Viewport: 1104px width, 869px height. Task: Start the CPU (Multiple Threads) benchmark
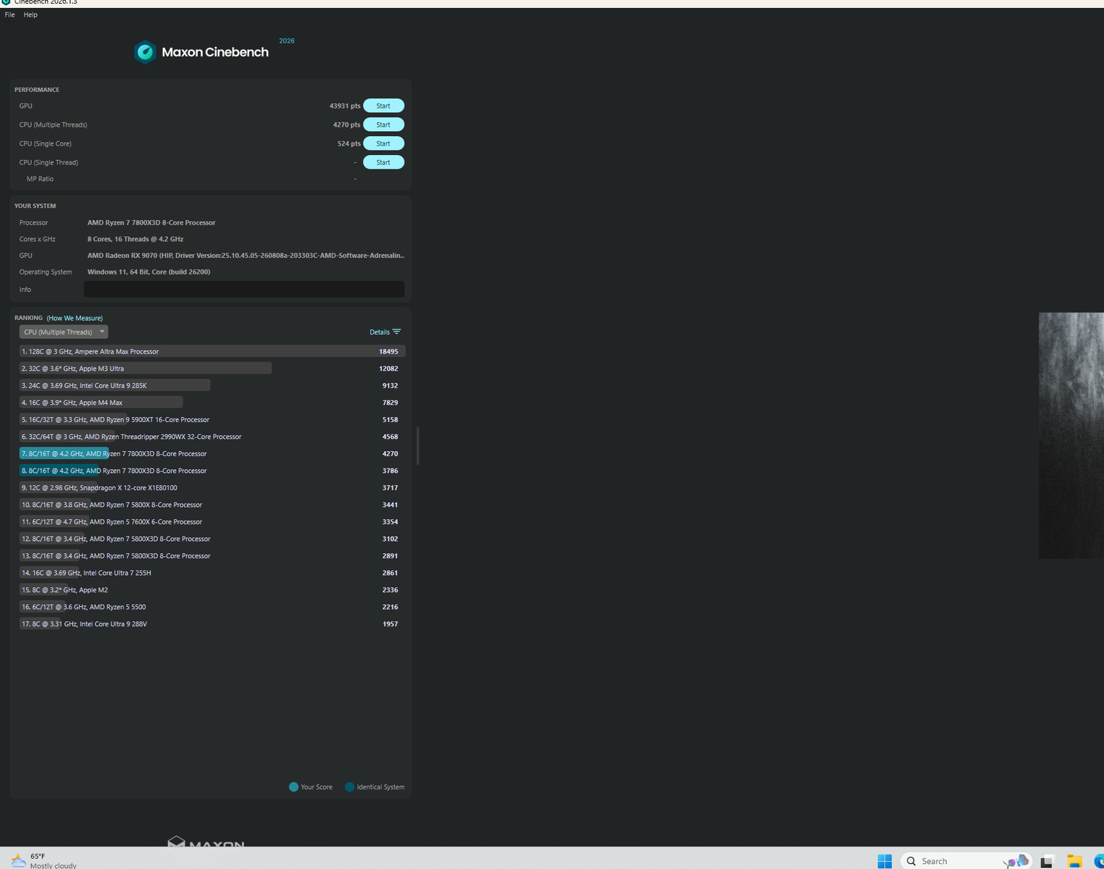pyautogui.click(x=383, y=125)
